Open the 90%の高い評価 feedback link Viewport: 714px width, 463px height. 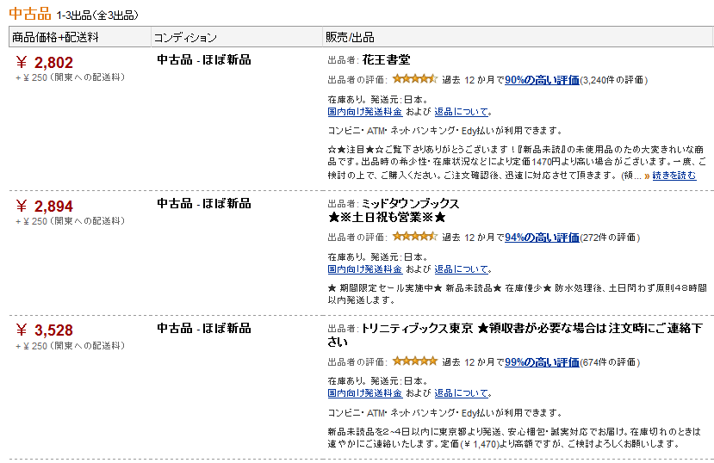(x=542, y=80)
